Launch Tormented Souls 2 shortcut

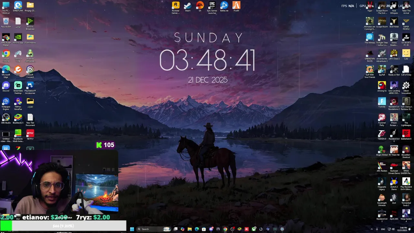tap(406, 200)
